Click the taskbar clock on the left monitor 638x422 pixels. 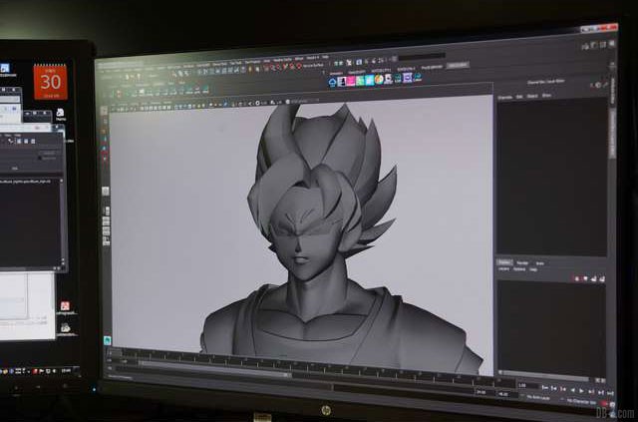tap(66, 371)
